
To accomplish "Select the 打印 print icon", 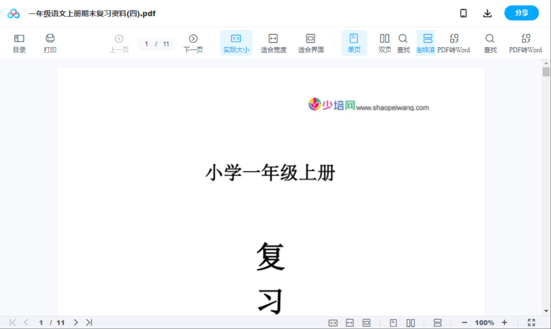I will 50,43.
